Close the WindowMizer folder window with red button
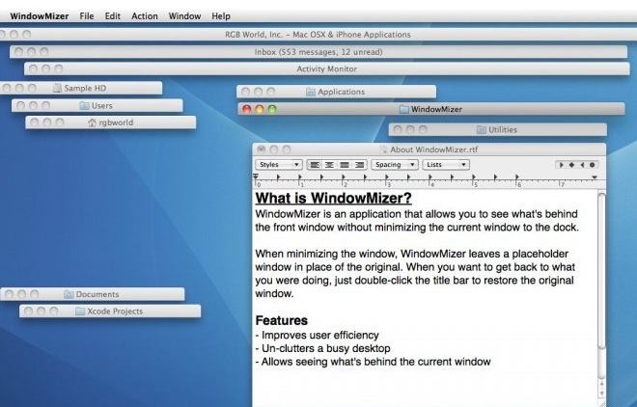This screenshot has width=637, height=407. tap(246, 109)
